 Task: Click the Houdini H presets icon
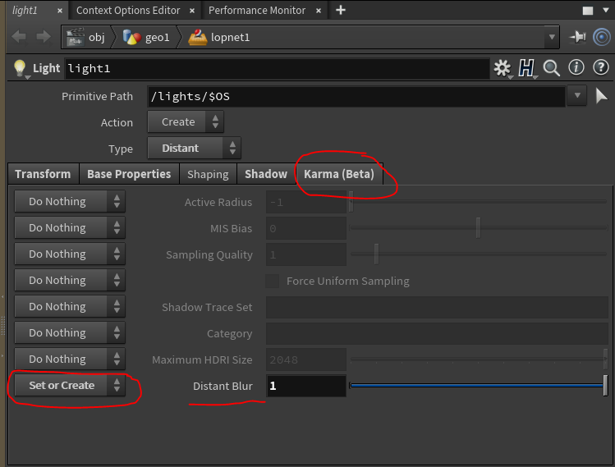pos(526,68)
